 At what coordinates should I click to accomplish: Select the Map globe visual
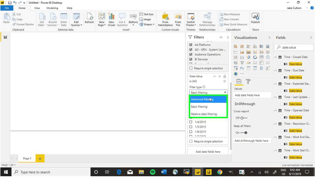coord(268,57)
